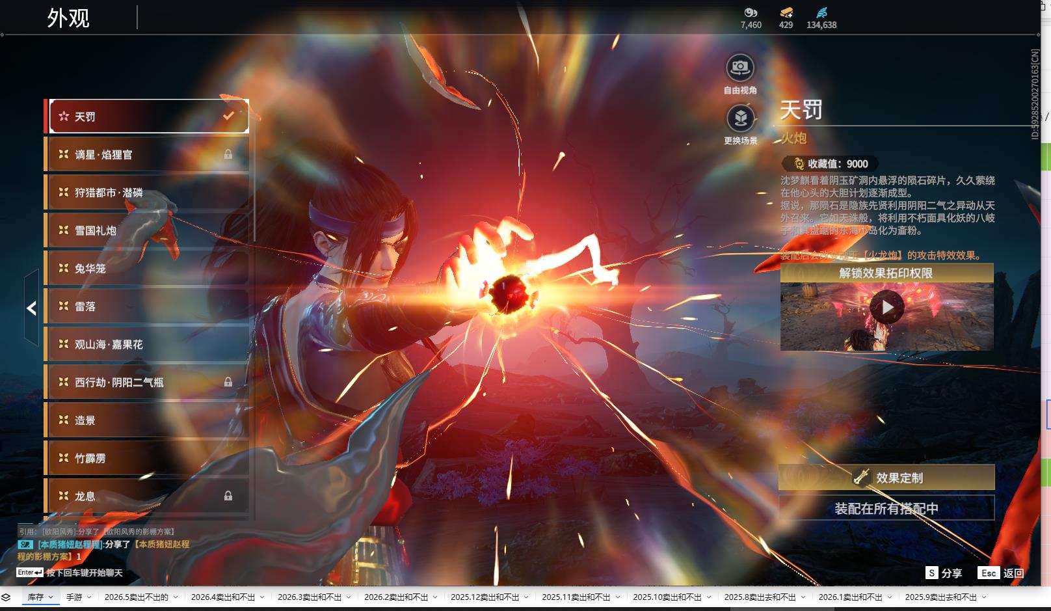Switch to the 2026.3卖出和不出 sheet tab
This screenshot has width=1051, height=611.
310,597
